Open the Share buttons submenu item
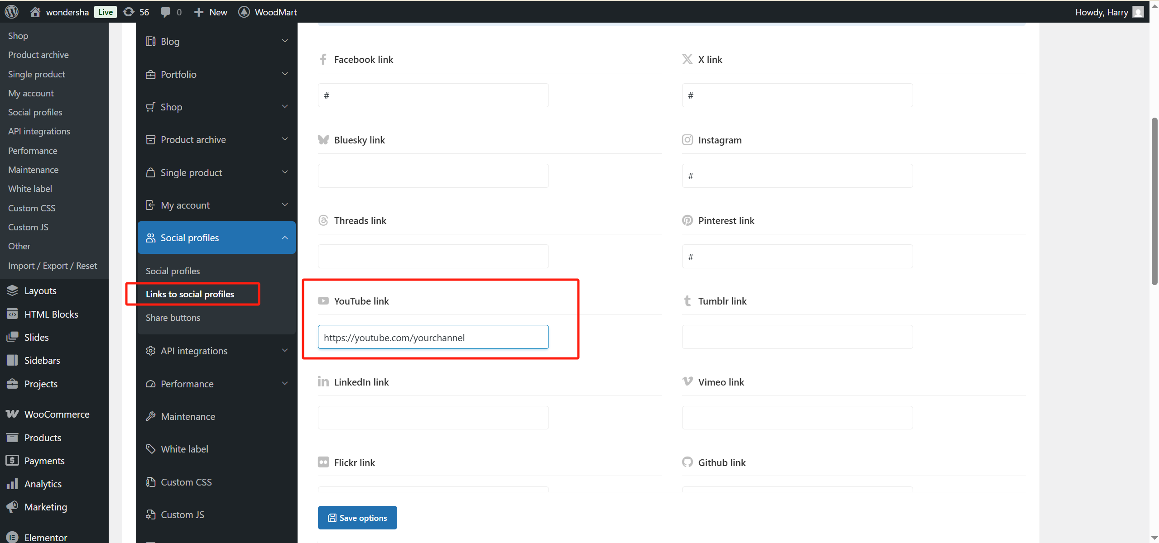The height and width of the screenshot is (543, 1159). click(173, 318)
